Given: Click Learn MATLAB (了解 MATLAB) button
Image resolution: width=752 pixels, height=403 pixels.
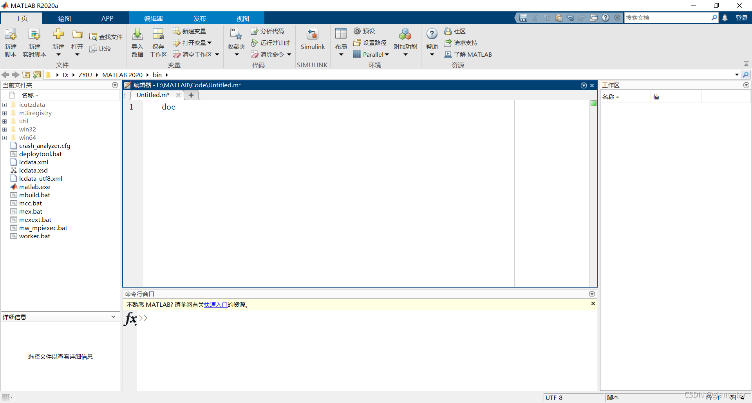Looking at the screenshot, I should click(x=468, y=54).
